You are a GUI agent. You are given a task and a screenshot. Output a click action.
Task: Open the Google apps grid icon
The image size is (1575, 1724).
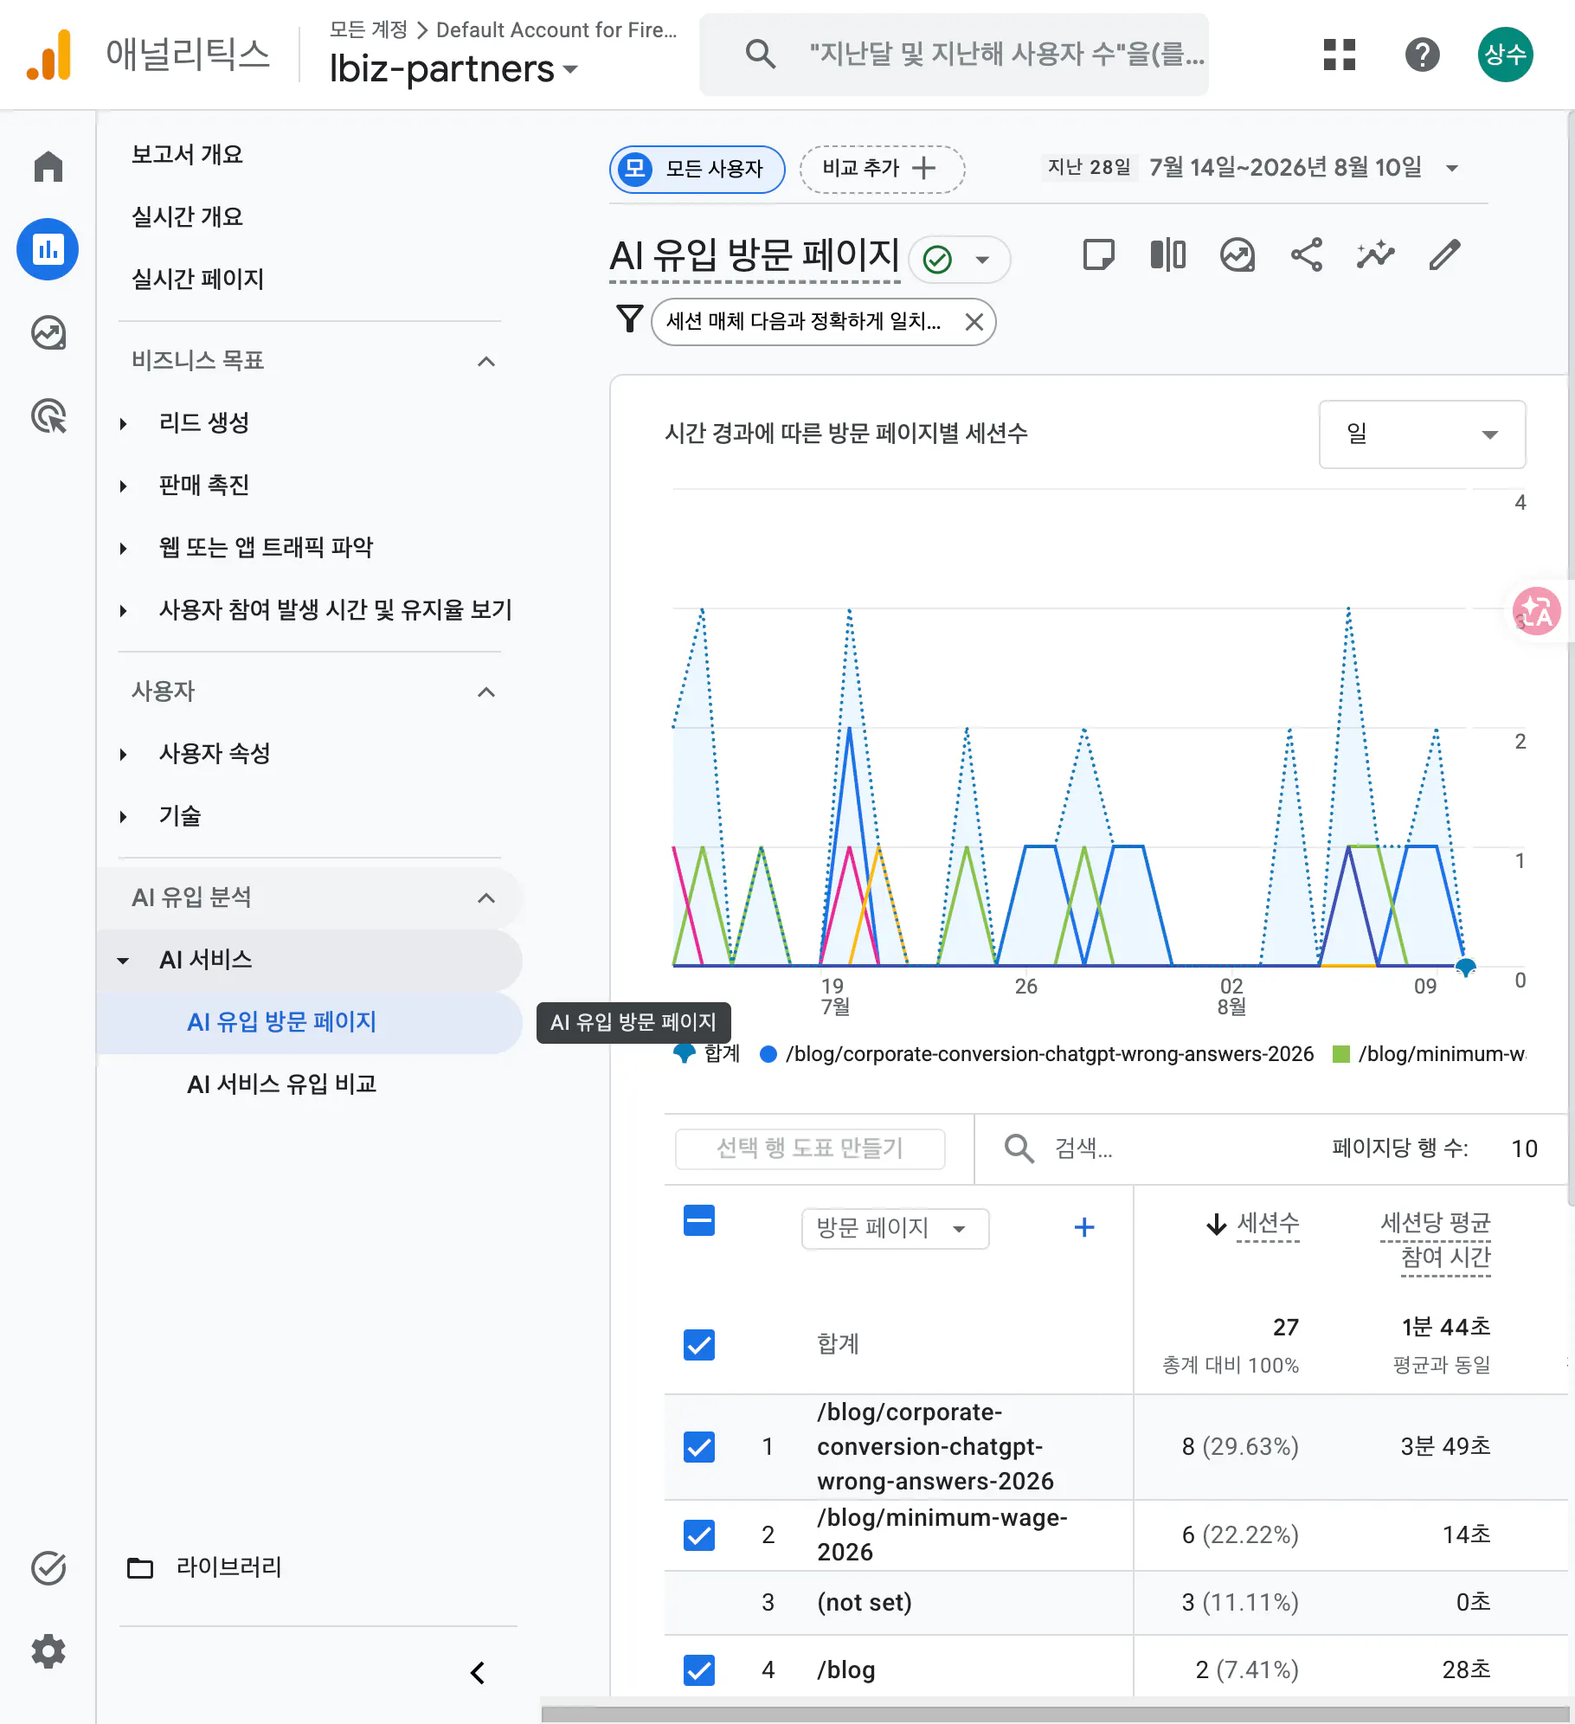click(x=1339, y=55)
